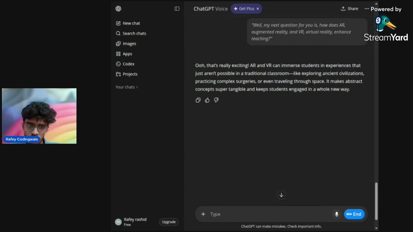413x232 pixels.
Task: Collapse sidebar using the panel toggle icon
Action: pos(177,9)
